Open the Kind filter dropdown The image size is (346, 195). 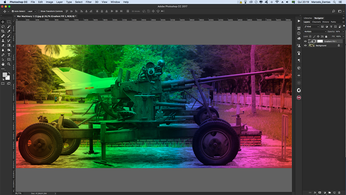coord(312,27)
